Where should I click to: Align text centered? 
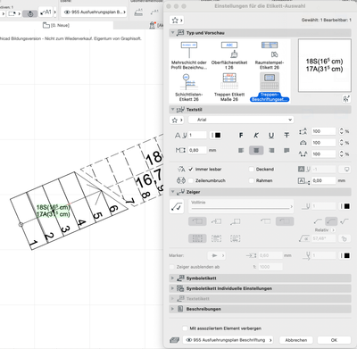coord(256,151)
